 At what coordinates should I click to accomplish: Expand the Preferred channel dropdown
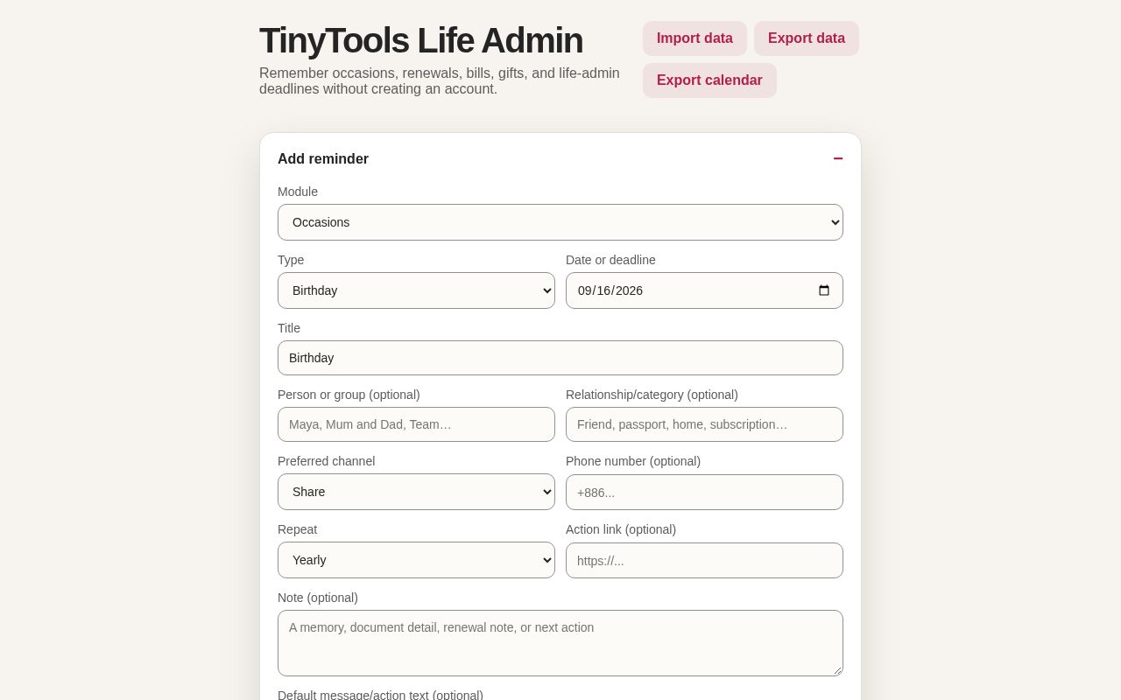[x=416, y=492]
